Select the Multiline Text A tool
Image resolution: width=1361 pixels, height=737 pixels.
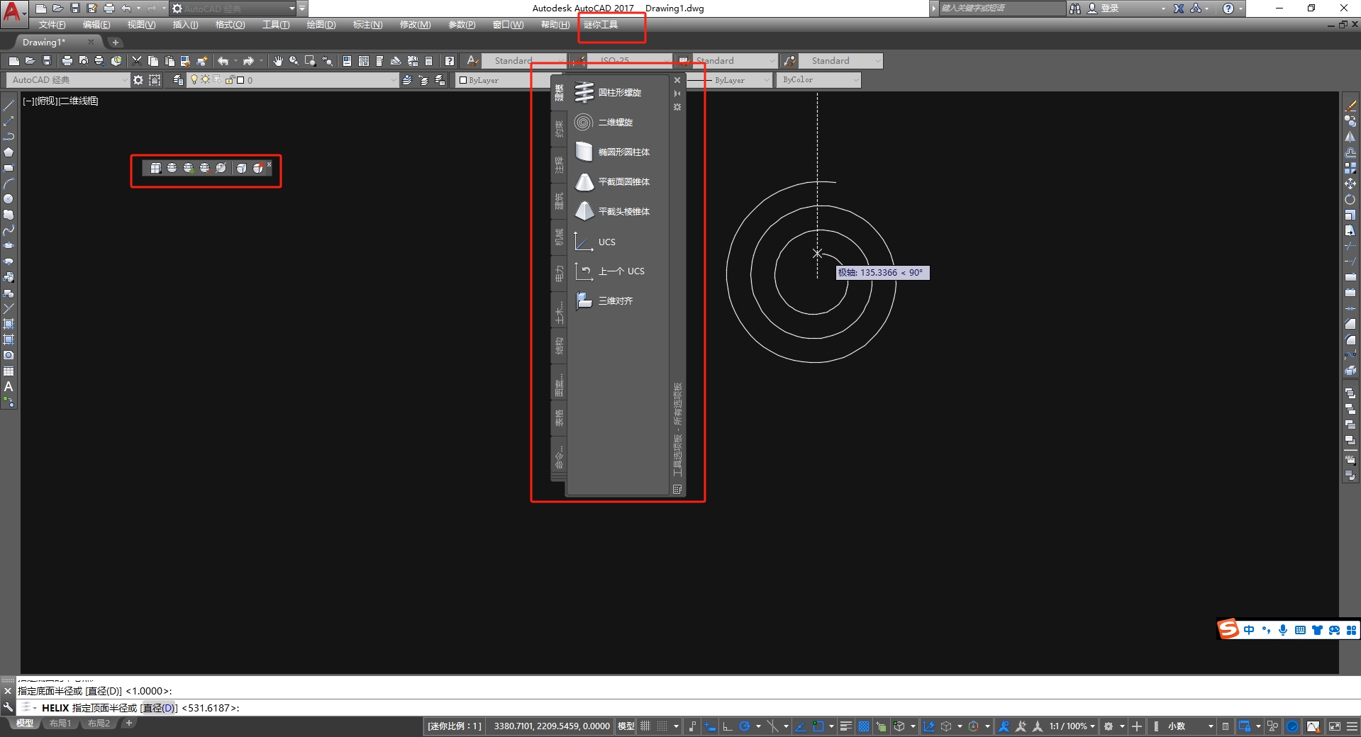[9, 387]
